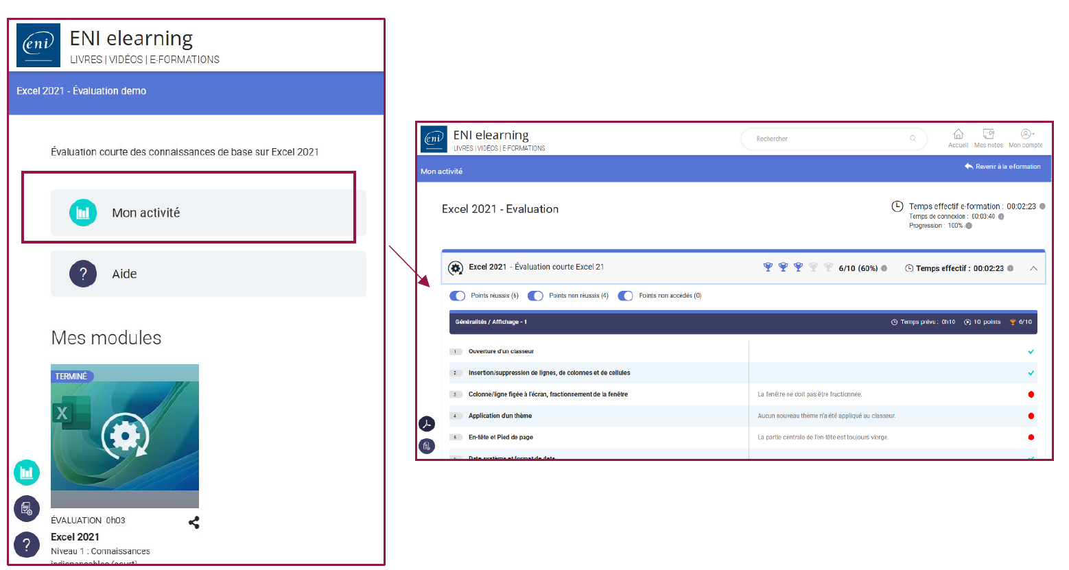Click the floating clipboard checklist icon below the teal chart icon
This screenshot has height=570, width=1069.
point(27,508)
